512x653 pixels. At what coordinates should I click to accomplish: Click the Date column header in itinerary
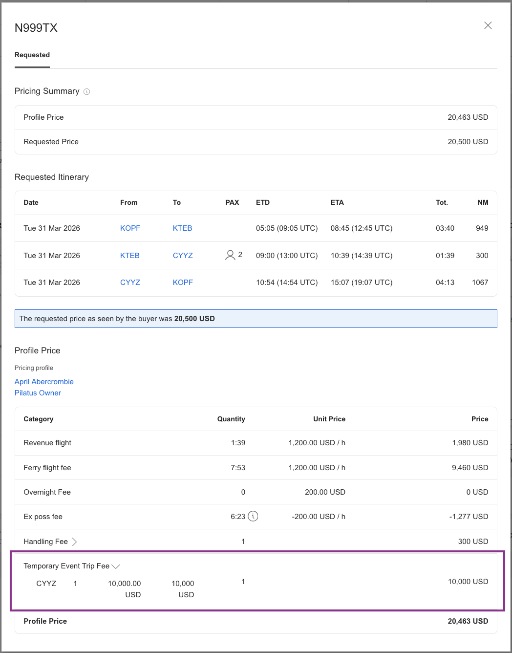[31, 202]
